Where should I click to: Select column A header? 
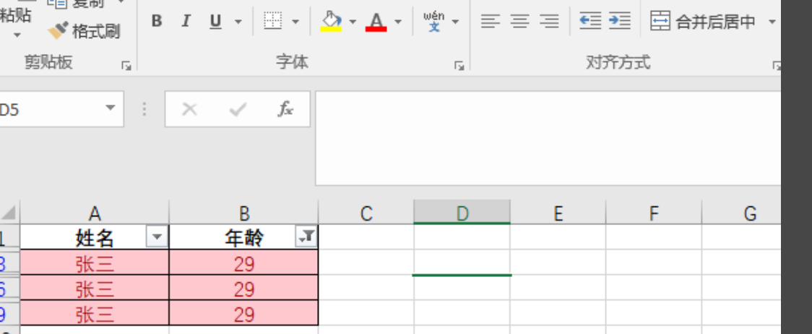click(x=94, y=213)
